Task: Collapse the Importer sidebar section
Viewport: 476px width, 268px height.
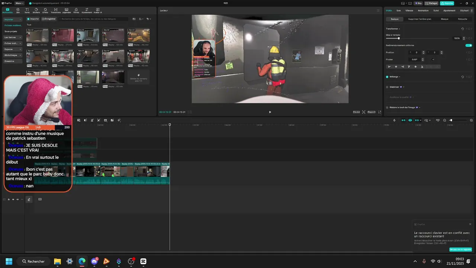Action: point(13,19)
